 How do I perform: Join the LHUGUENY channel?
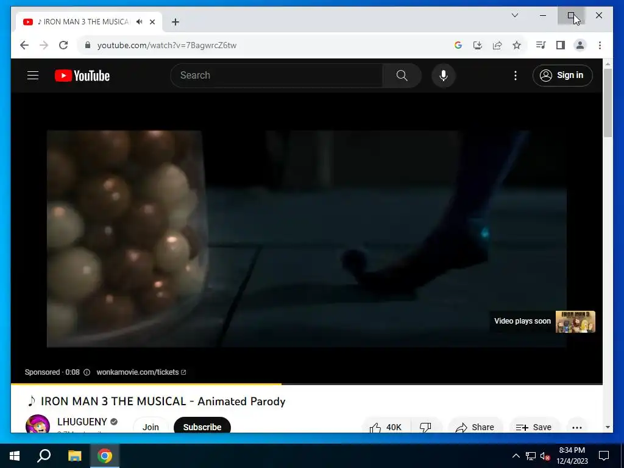click(151, 426)
